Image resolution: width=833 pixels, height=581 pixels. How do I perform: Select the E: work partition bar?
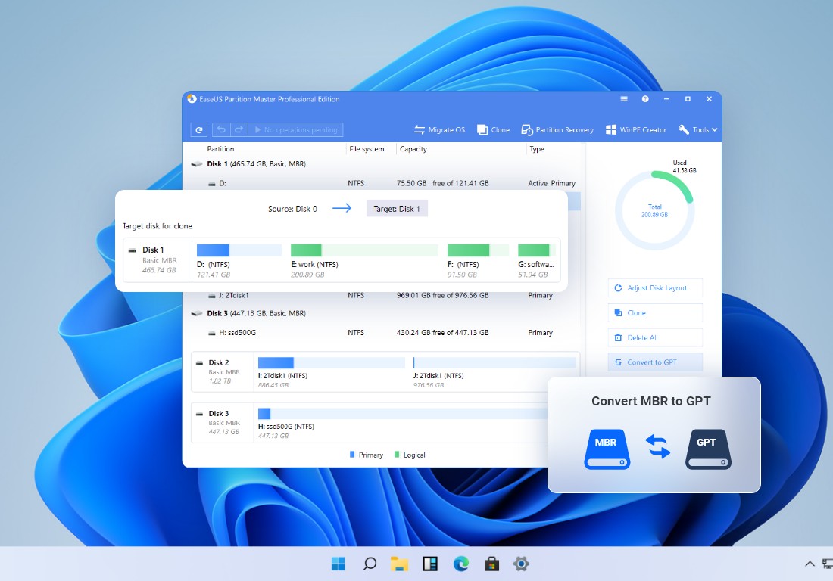tap(363, 250)
